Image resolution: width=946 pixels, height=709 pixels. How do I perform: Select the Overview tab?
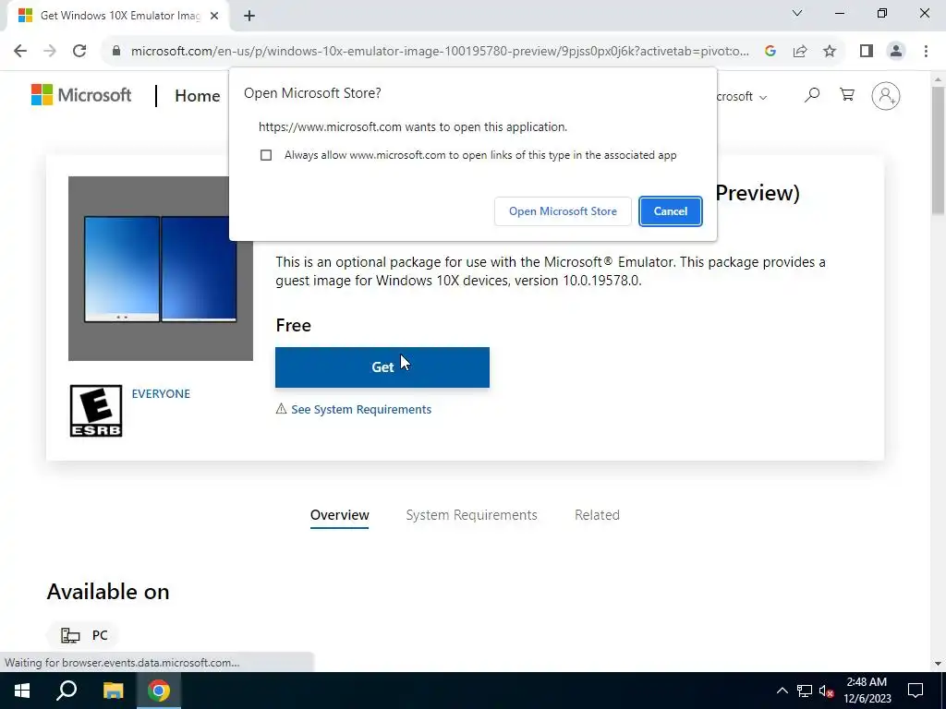point(340,515)
